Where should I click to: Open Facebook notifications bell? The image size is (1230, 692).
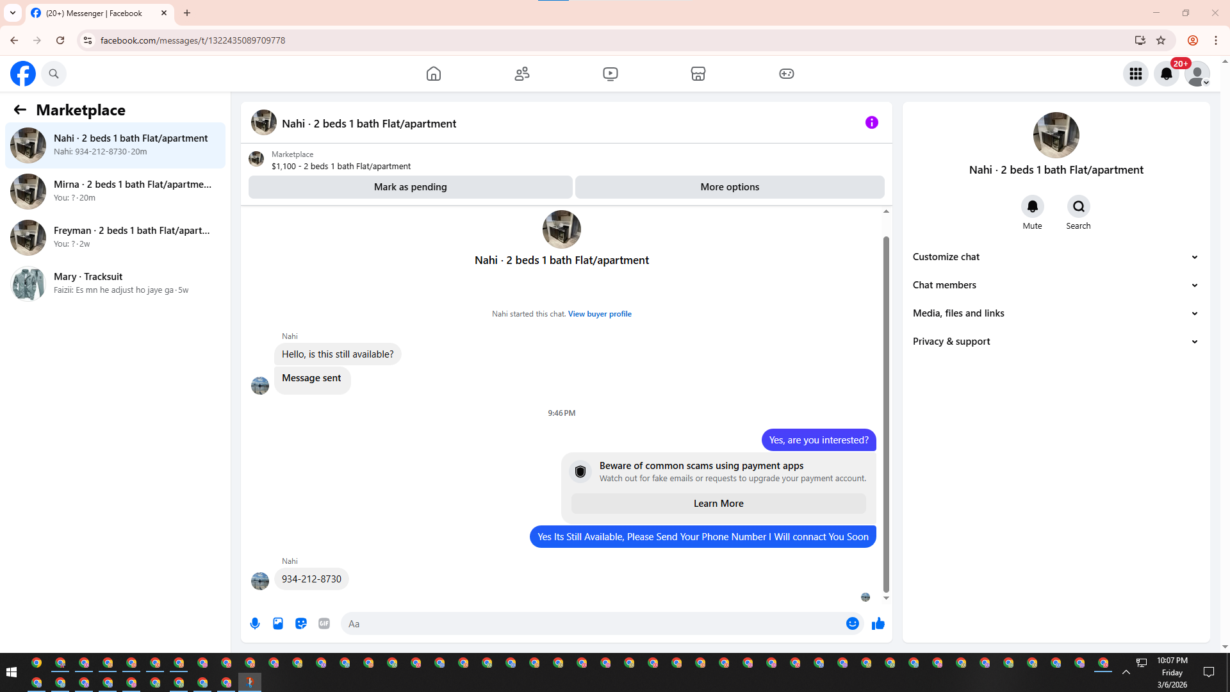tap(1167, 74)
